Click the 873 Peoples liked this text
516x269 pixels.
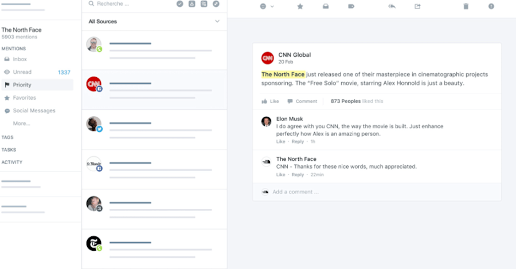coord(357,101)
